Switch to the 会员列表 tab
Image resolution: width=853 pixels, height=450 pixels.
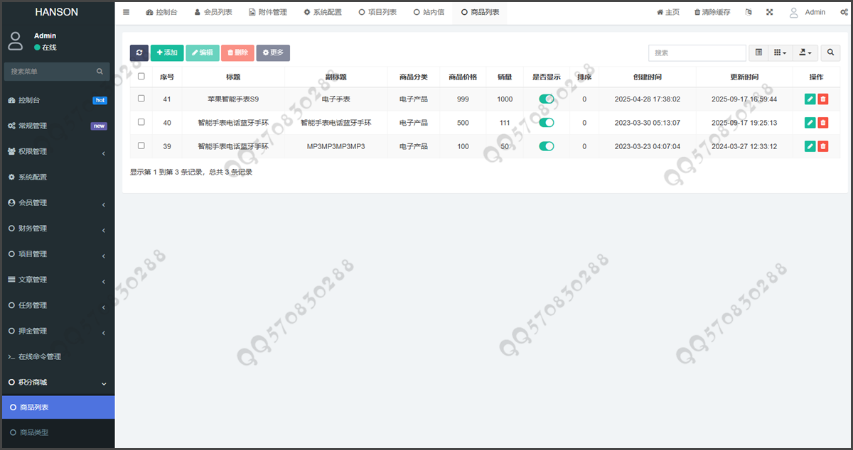coord(213,12)
